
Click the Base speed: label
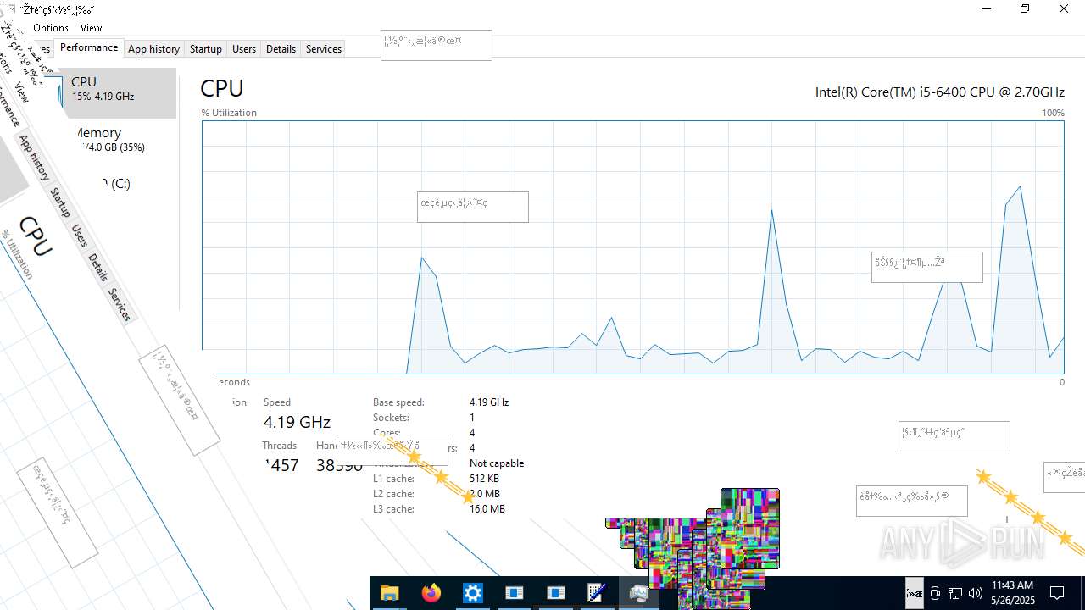click(x=398, y=402)
